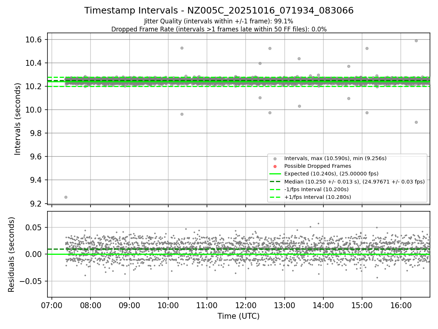The height and width of the screenshot is (329, 438).
Task: Click the "Time (UTC)" x-axis label
Action: click(239, 316)
